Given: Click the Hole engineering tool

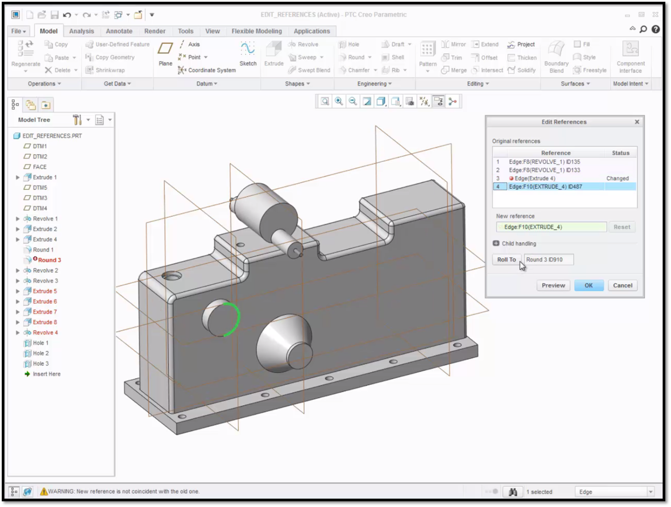Looking at the screenshot, I should [x=349, y=44].
